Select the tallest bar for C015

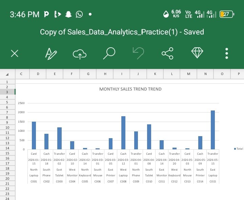(x=213, y=130)
